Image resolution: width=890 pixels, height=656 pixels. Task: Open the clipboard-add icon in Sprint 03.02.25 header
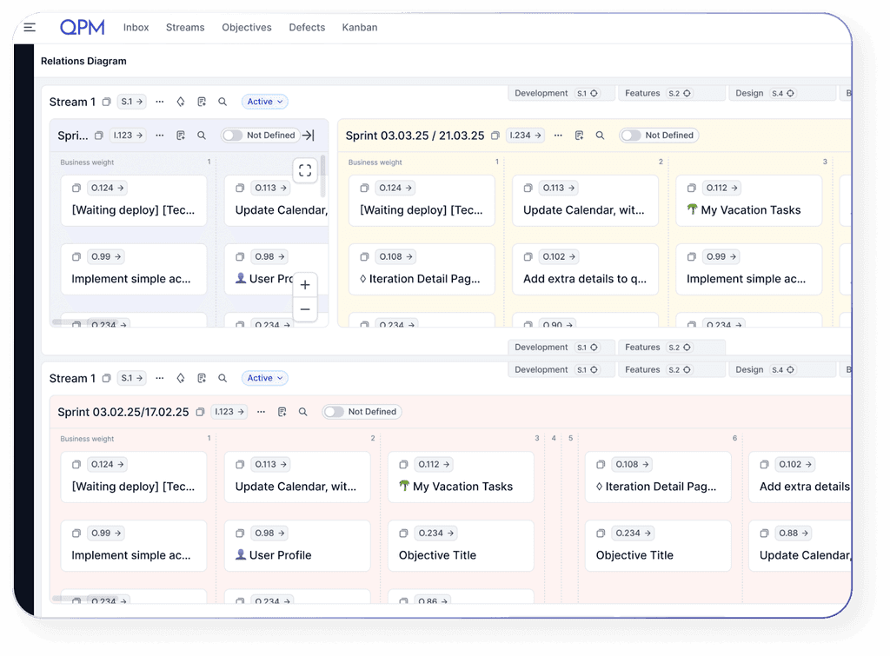point(282,412)
